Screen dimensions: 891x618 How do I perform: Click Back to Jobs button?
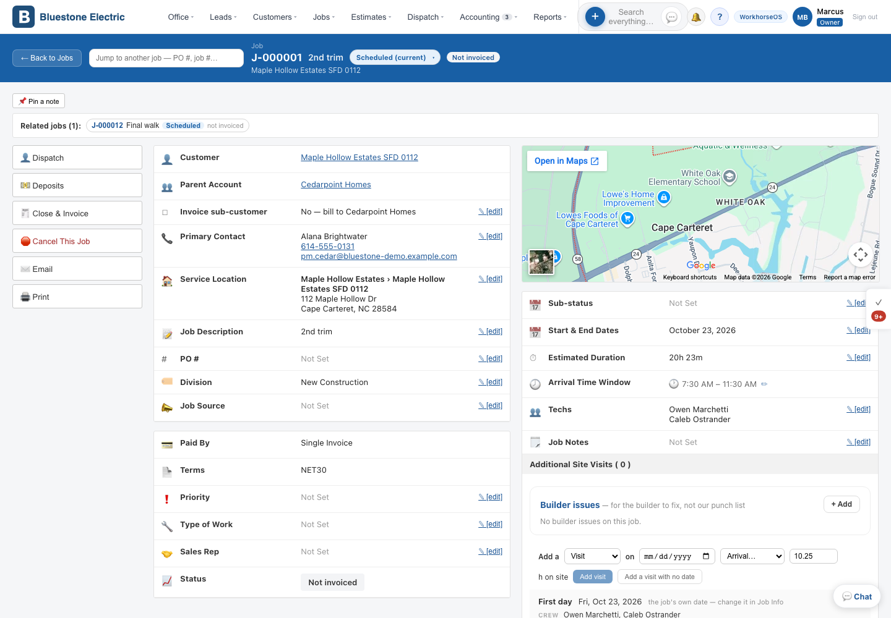(x=47, y=58)
